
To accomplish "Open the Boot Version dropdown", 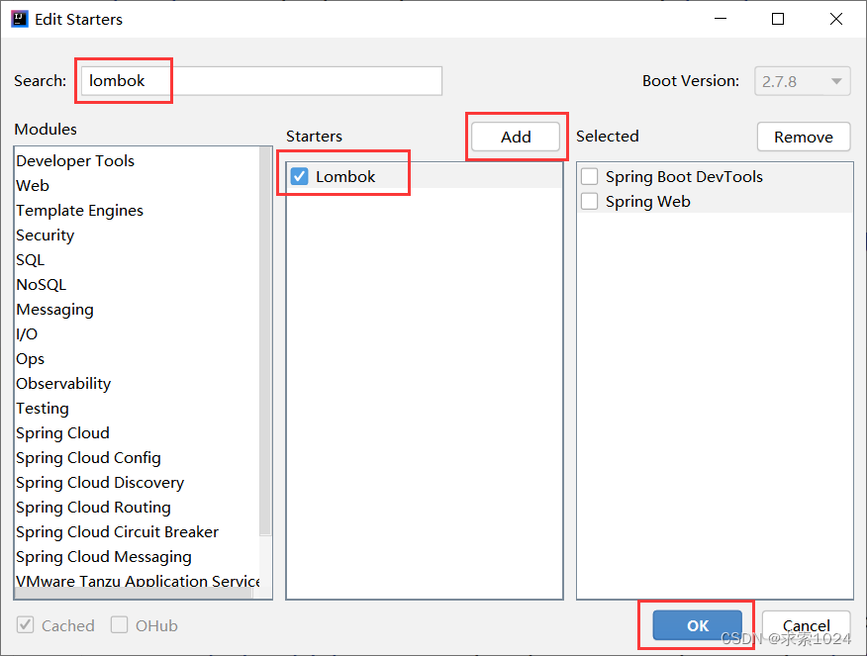I will [x=803, y=81].
